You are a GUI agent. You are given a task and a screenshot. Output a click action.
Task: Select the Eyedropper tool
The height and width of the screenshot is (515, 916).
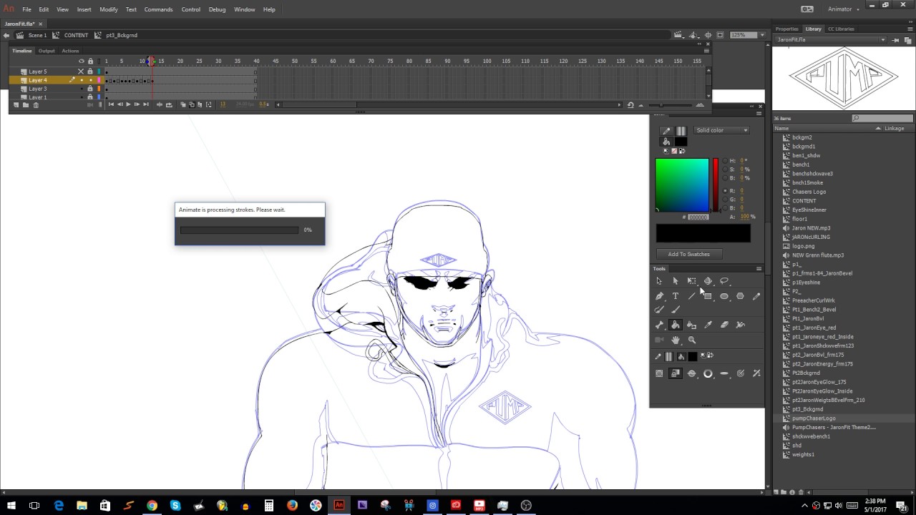tap(708, 325)
